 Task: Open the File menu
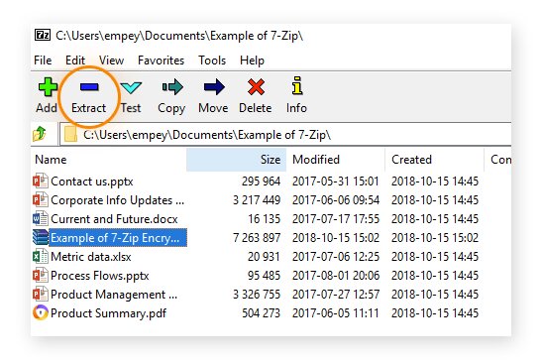pyautogui.click(x=43, y=61)
